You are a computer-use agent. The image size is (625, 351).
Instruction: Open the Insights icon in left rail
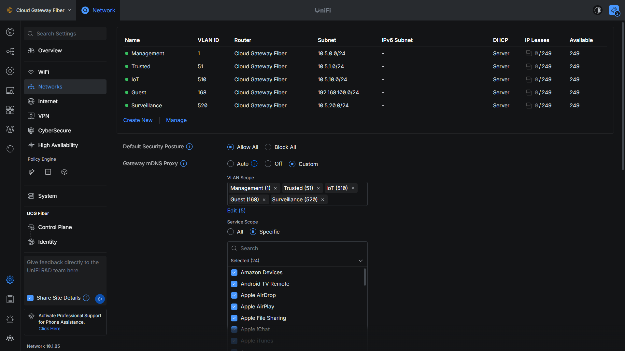click(10, 149)
